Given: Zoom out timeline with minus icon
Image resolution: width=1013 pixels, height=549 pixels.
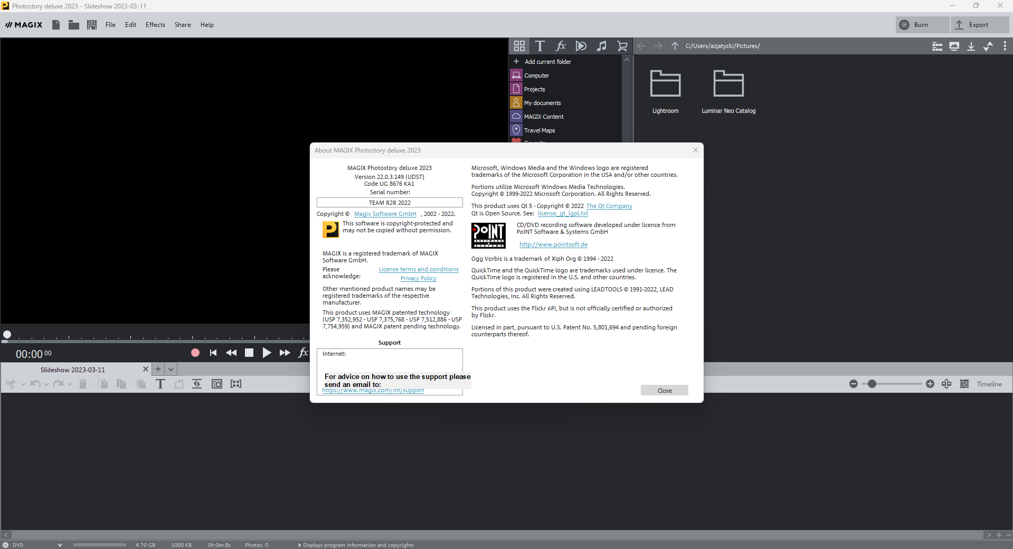Looking at the screenshot, I should 854,384.
